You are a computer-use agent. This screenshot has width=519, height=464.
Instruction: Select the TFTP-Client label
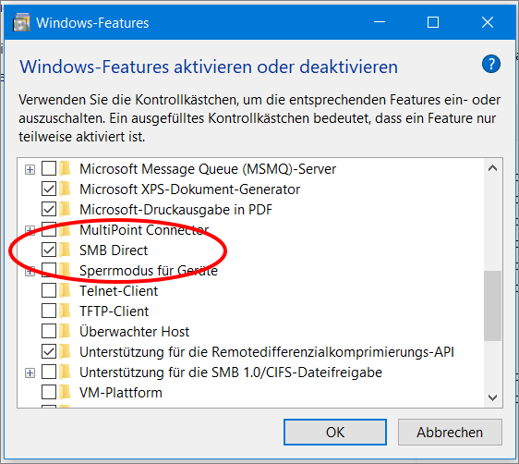[x=115, y=311]
